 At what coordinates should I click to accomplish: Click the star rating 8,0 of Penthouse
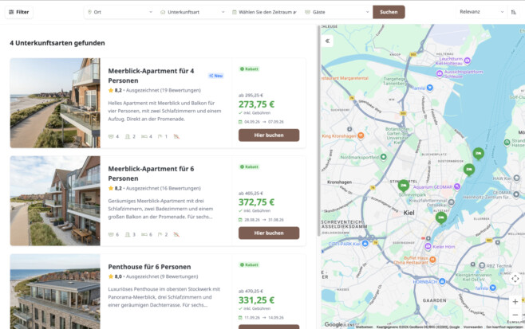[153, 276]
